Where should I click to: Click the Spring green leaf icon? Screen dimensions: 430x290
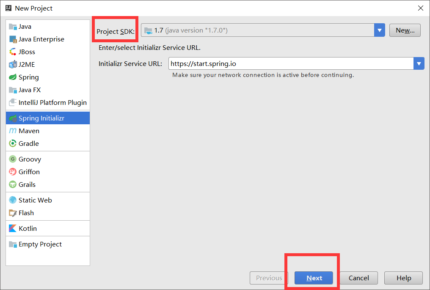pyautogui.click(x=13, y=77)
